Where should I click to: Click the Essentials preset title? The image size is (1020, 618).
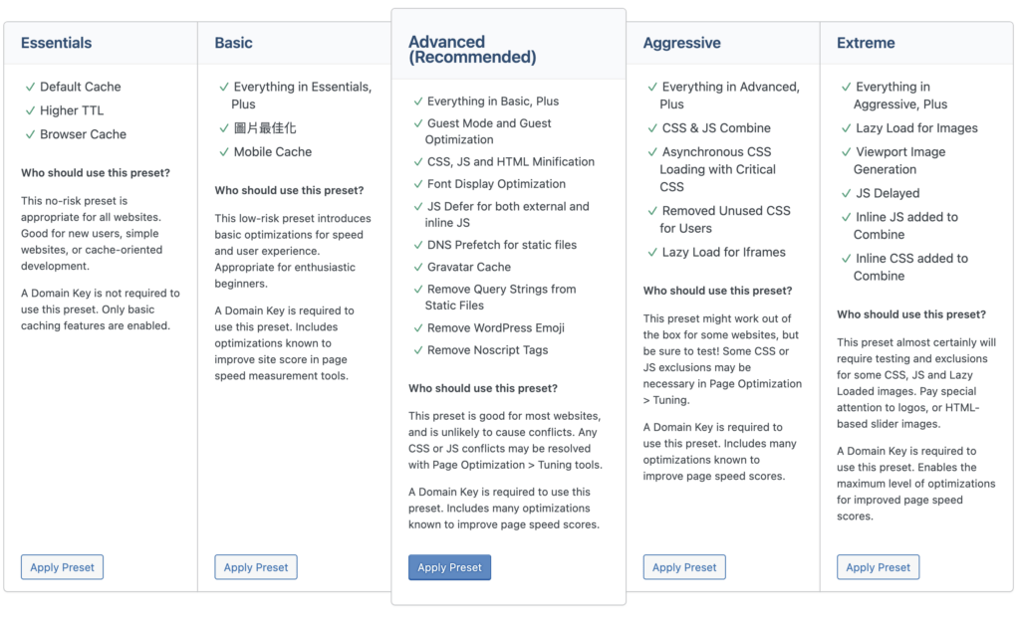56,43
